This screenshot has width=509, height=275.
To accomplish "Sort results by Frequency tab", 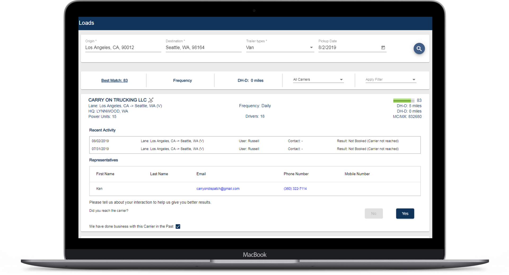I will pyautogui.click(x=182, y=81).
